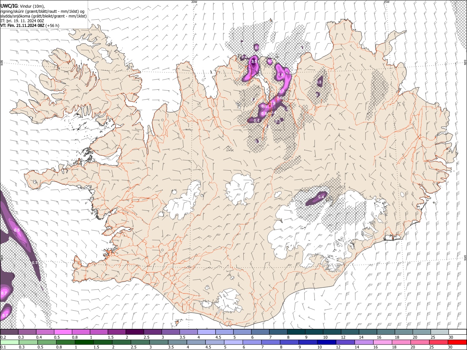Click the '3.5' precipitation value on the north coast map

click(x=254, y=62)
